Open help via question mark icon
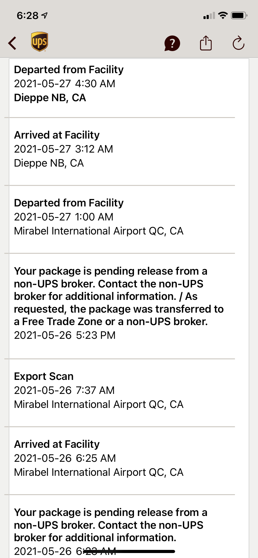The image size is (258, 558). point(172,43)
